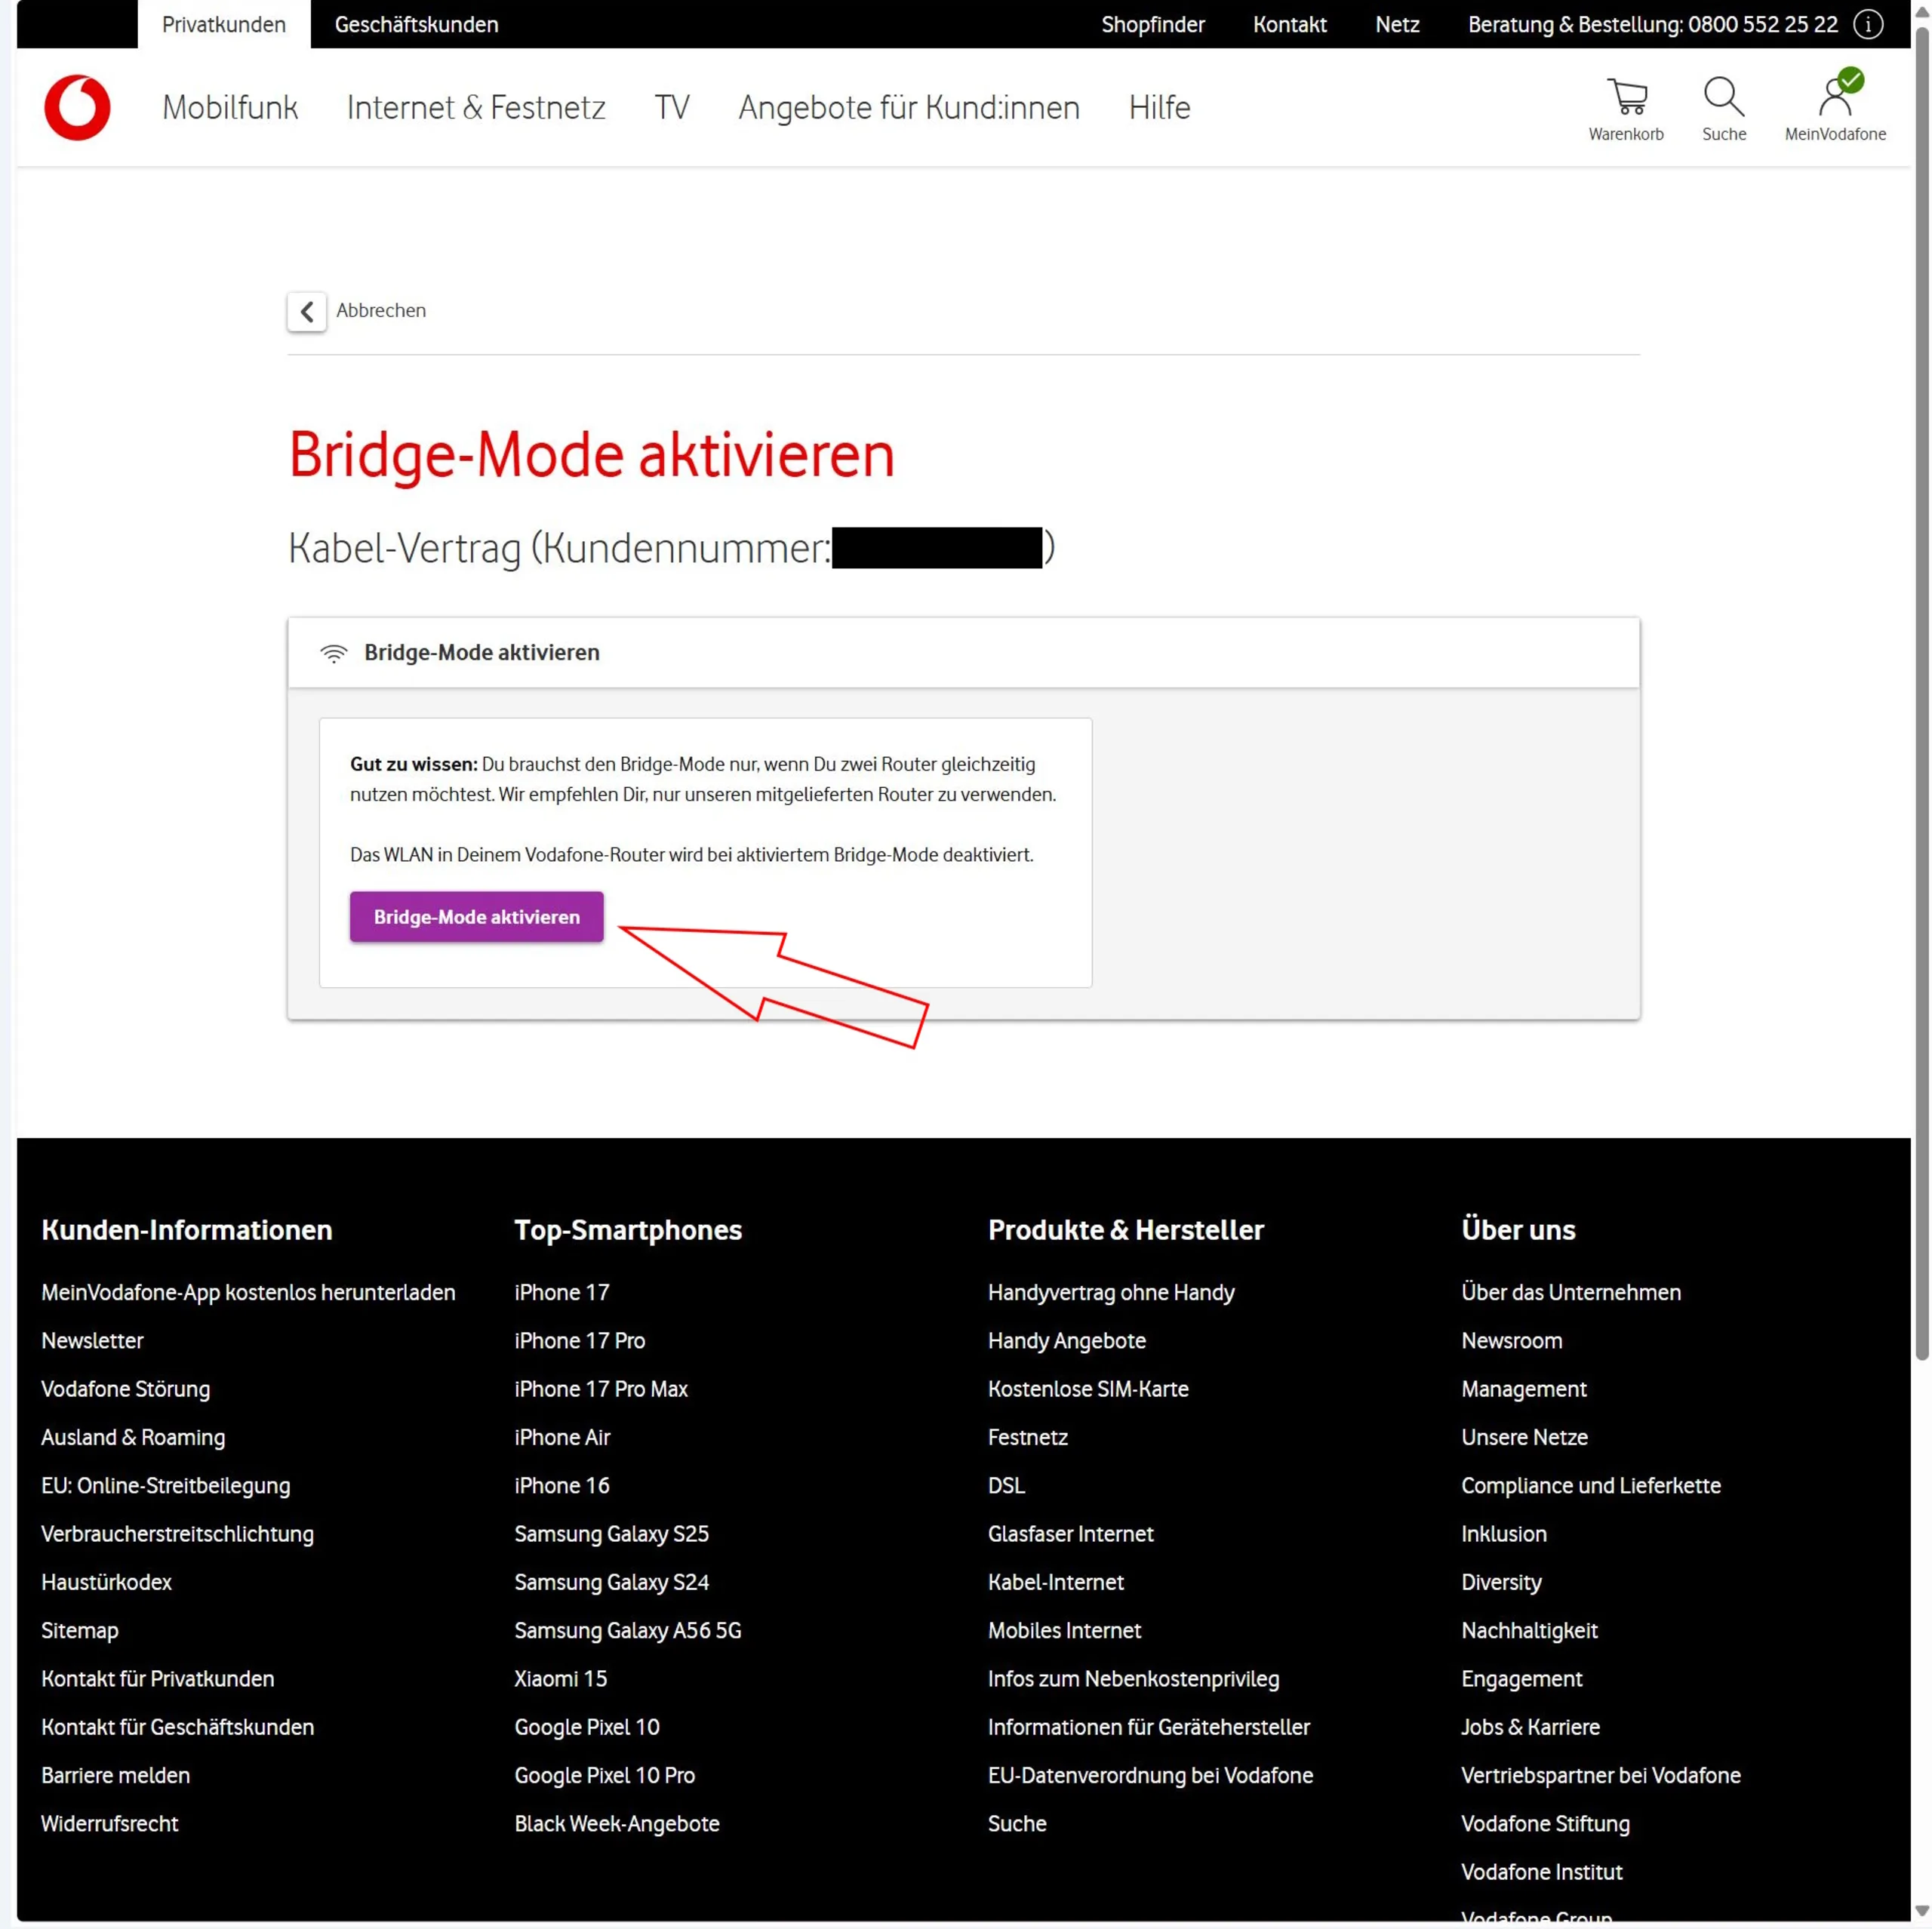Viewport: 1932px width, 1929px height.
Task: Click the vertical page scrollbar
Action: coord(1921,700)
